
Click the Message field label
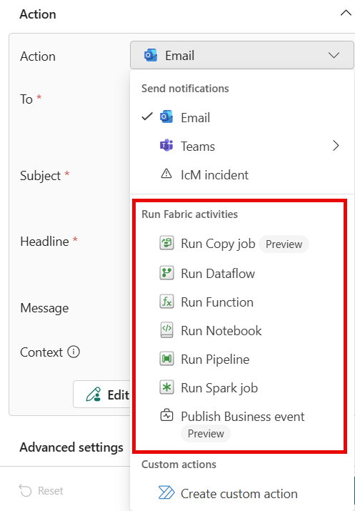[x=44, y=308]
